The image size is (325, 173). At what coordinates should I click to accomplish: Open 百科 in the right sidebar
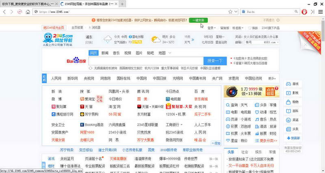[292, 111]
